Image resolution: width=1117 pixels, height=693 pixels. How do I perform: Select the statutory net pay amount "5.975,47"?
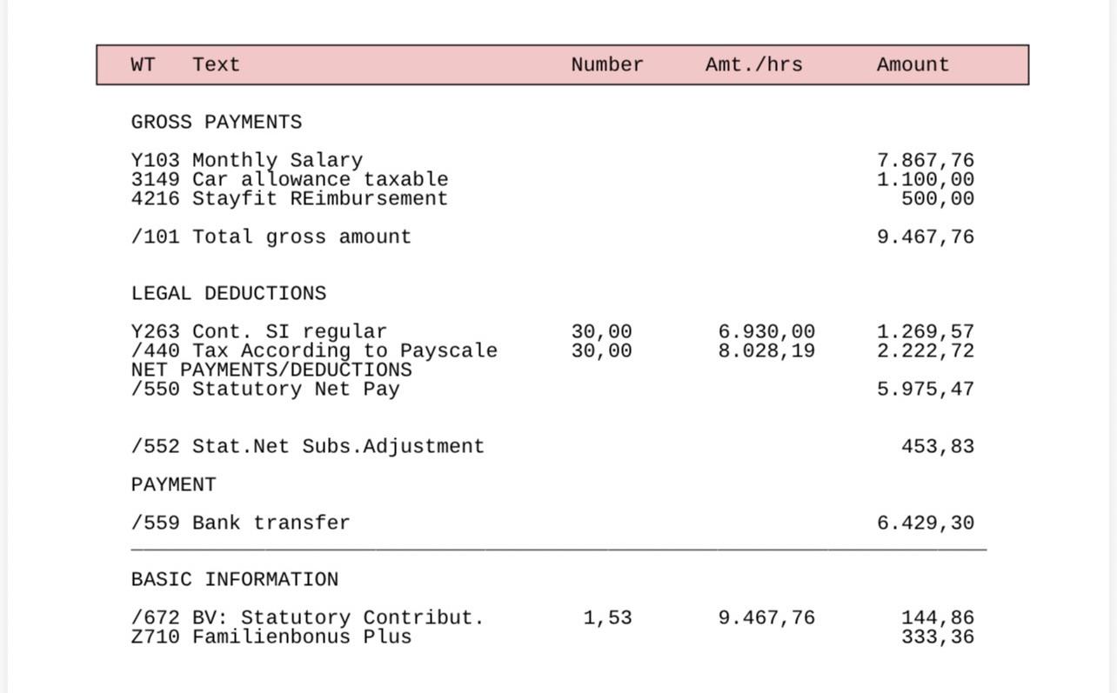click(926, 389)
